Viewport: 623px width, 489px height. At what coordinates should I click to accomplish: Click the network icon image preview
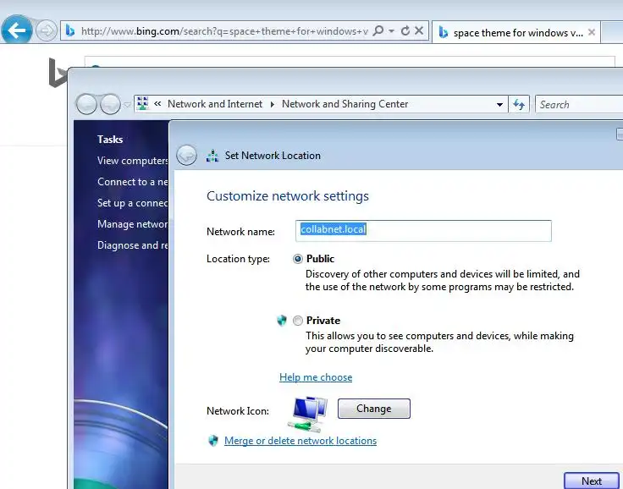tap(308, 414)
